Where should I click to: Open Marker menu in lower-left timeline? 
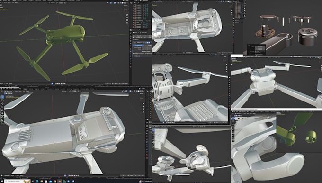point(22,175)
